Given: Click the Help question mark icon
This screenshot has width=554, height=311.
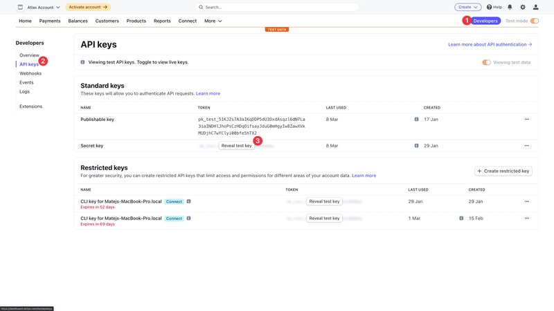Looking at the screenshot, I should [x=489, y=7].
